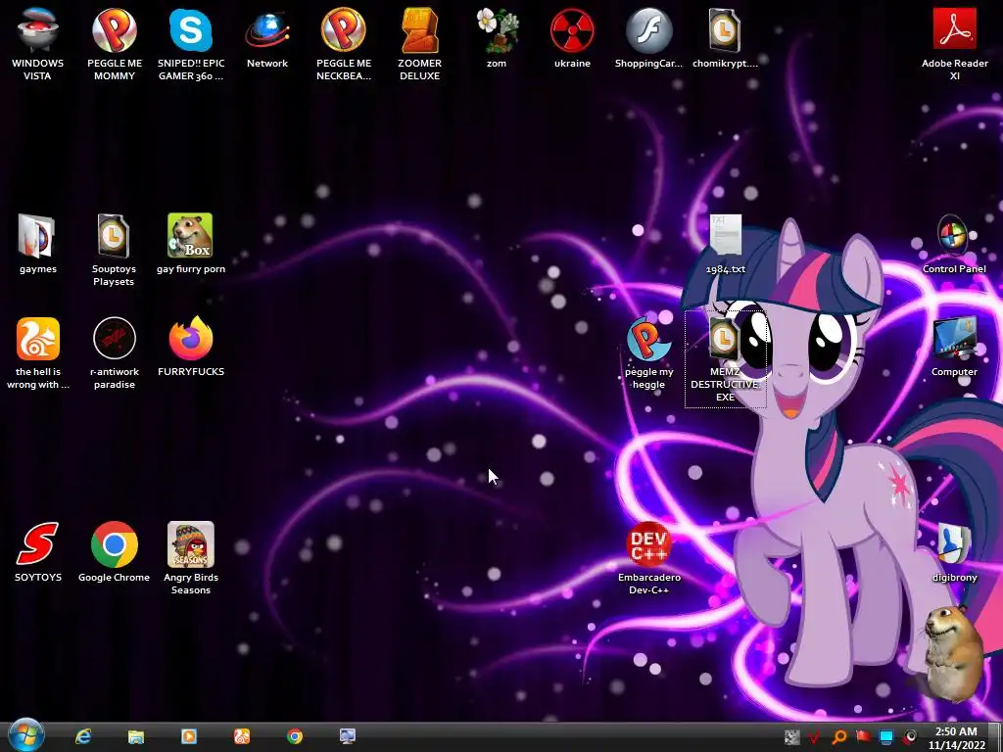Viewport: 1003px width, 752px height.
Task: Click the Show Desktop strip beside clock
Action: click(x=995, y=737)
